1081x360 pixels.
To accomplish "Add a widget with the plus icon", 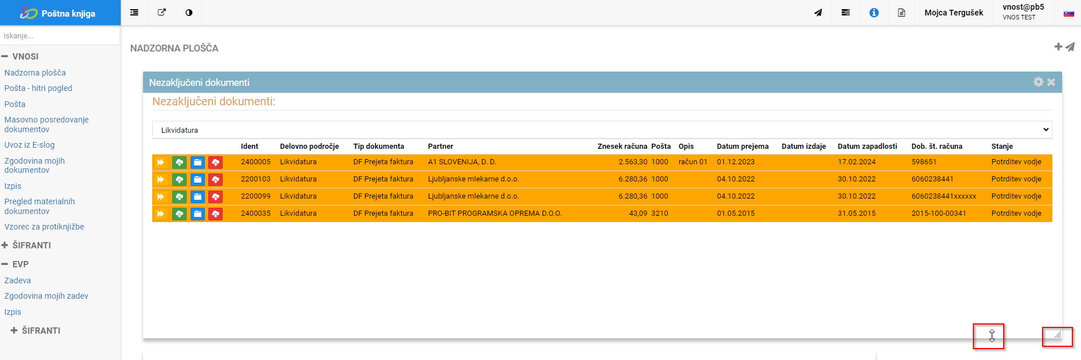I will (x=1058, y=47).
